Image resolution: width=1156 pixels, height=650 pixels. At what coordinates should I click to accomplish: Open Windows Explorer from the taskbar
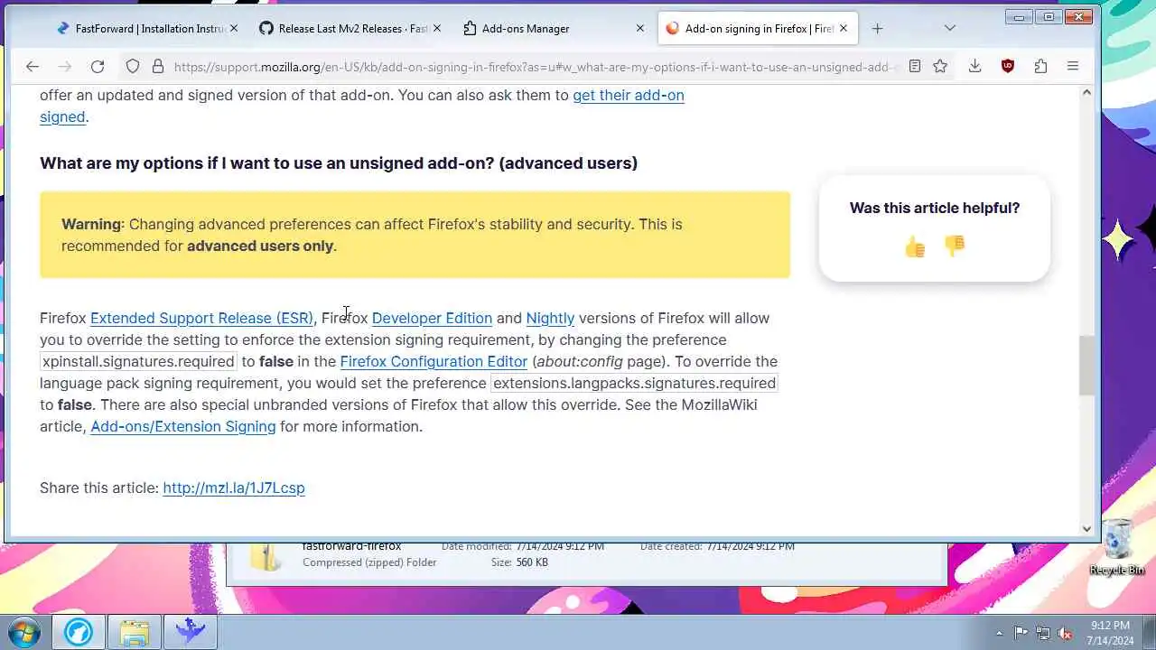coord(135,630)
